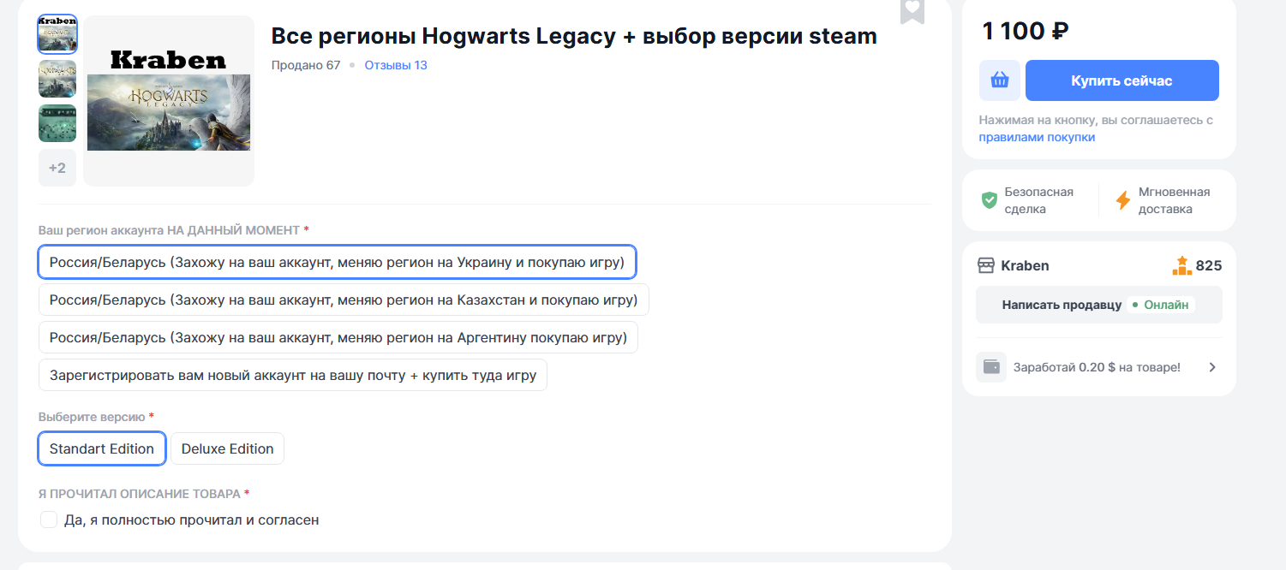Viewport: 1286px width, 570px height.
Task: Open правилами покупки link
Action: [1037, 137]
